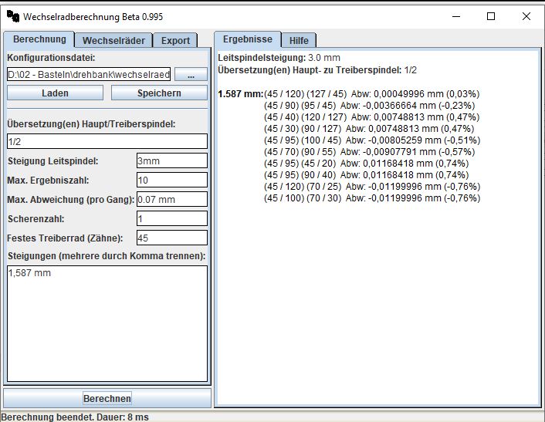Select the Ergebnisse tab
The width and height of the screenshot is (545, 422).
[x=248, y=39]
